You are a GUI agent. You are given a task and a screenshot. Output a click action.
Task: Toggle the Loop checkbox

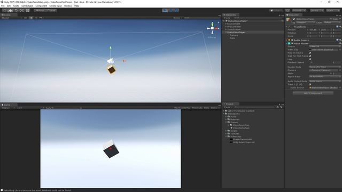(x=310, y=59)
